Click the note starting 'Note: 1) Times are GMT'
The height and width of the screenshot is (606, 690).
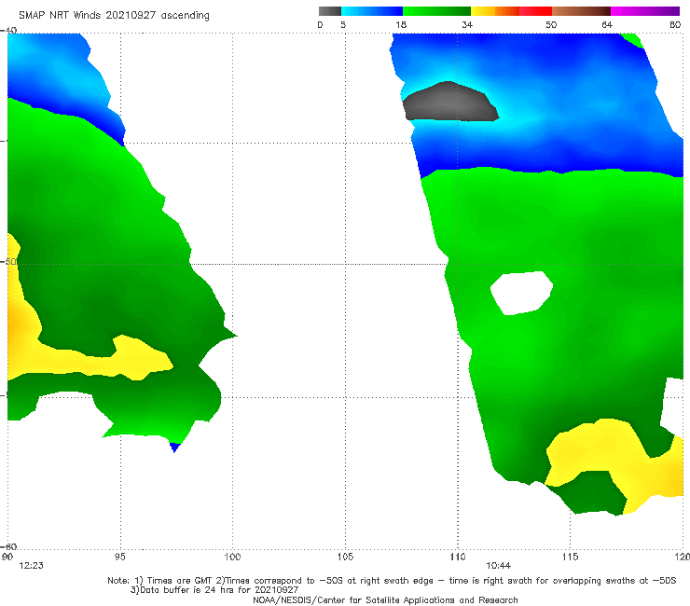(x=392, y=581)
